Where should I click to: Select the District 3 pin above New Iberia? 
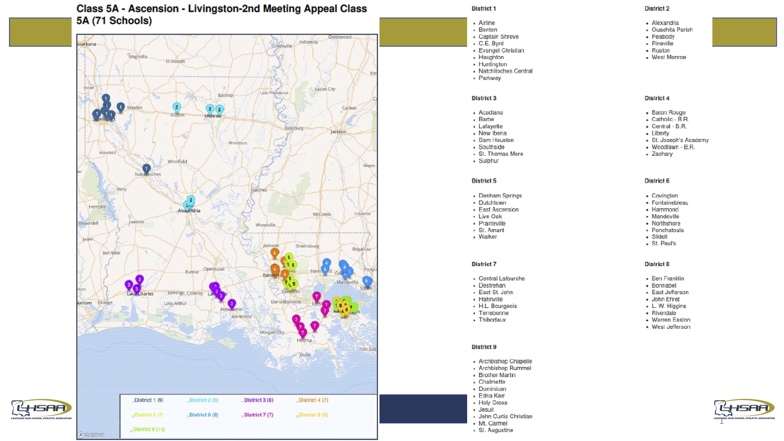point(232,303)
